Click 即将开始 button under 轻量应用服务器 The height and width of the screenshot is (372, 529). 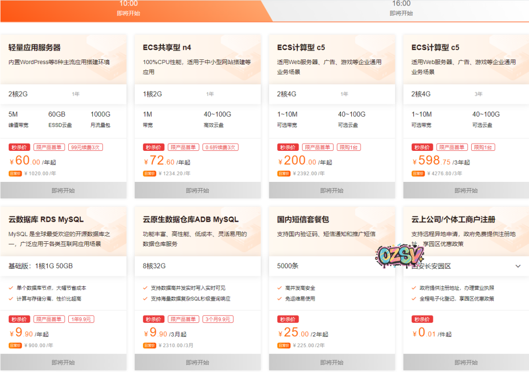pos(63,191)
